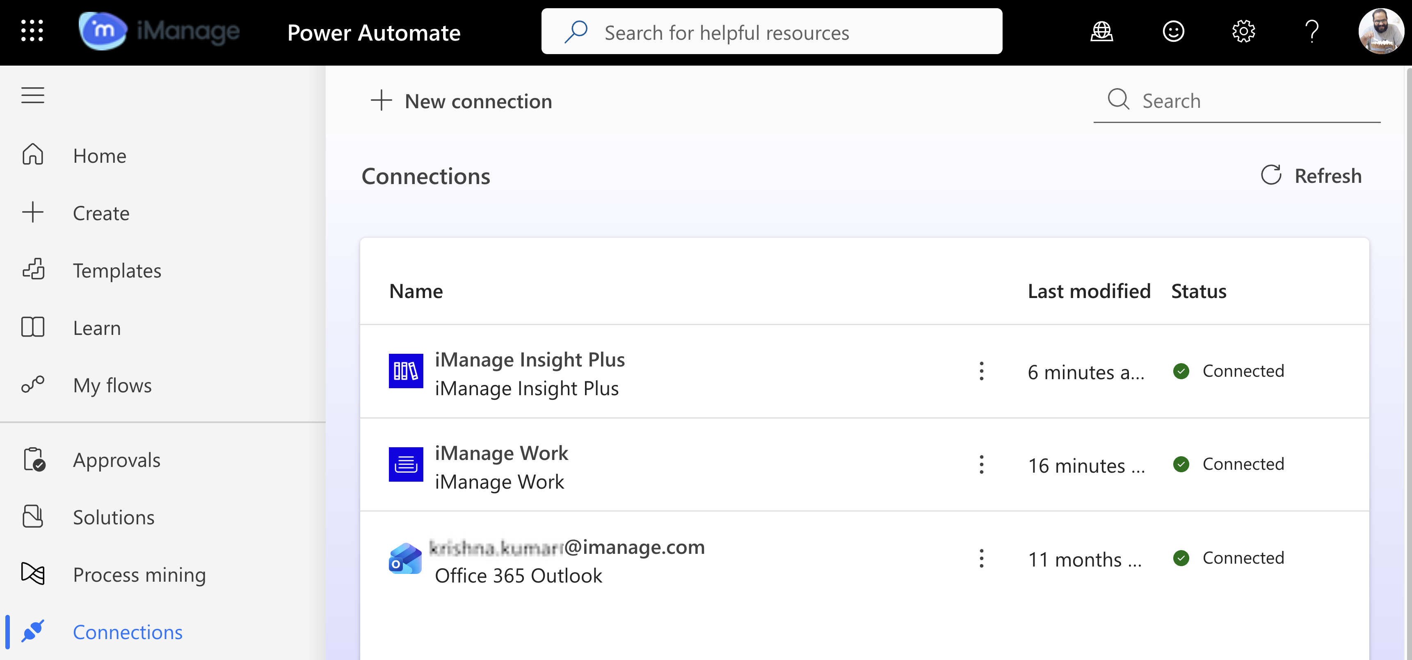Open Solutions in the sidebar

coord(114,518)
